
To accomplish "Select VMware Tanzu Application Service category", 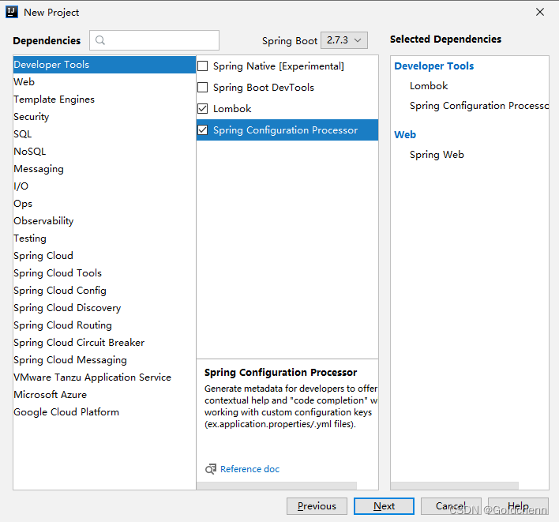I will pyautogui.click(x=104, y=377).
